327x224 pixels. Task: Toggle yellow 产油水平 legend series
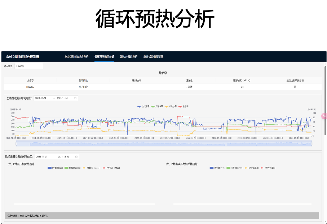pyautogui.click(x=171, y=106)
